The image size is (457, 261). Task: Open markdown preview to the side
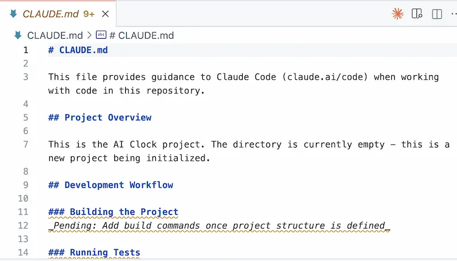[417, 14]
